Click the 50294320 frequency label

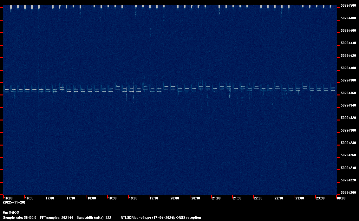348,118
